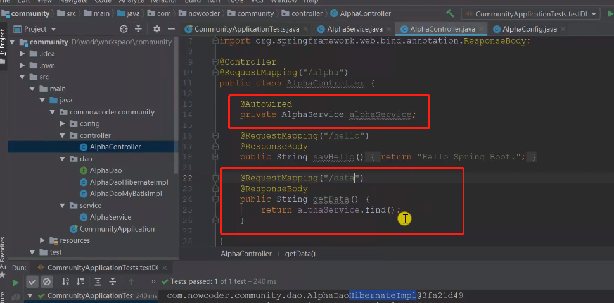Fold the @Controller class at line 9
The width and height of the screenshot is (614, 303).
coord(215,62)
